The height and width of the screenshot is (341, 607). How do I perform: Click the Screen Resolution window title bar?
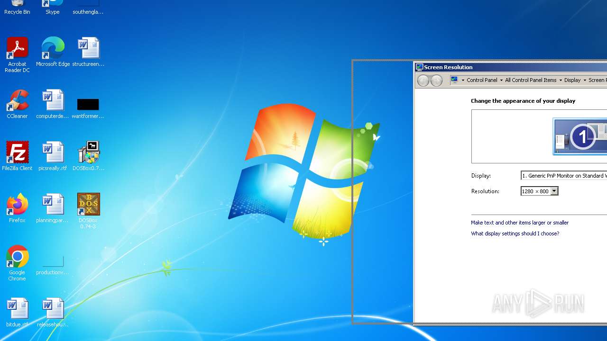coord(511,67)
